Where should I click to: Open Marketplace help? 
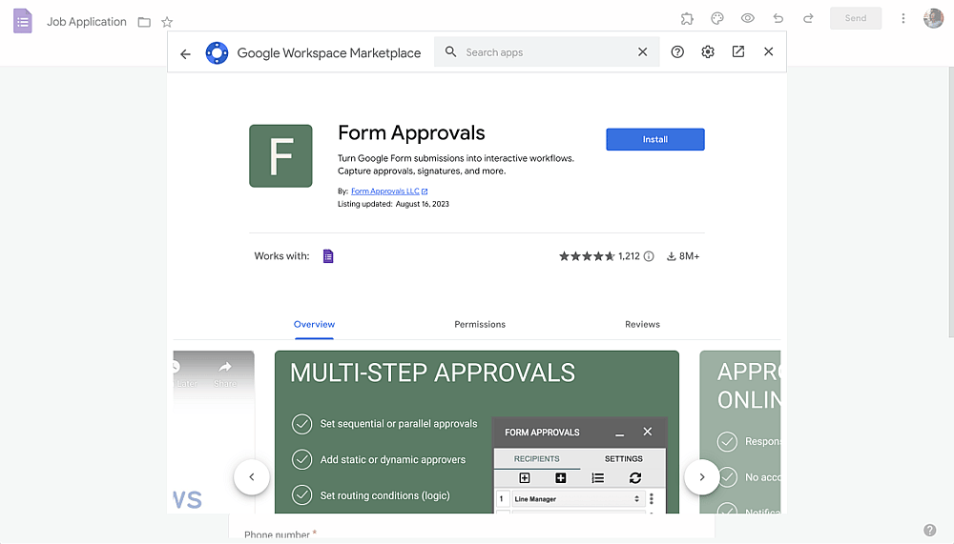point(677,52)
